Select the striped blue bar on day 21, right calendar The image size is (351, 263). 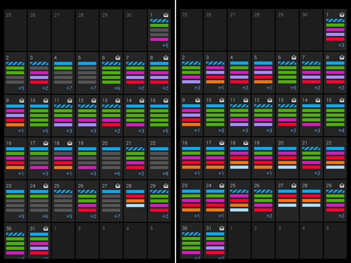tap(311, 149)
